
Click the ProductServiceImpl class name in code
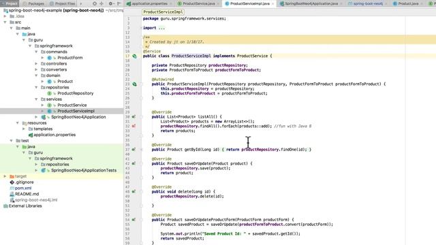[x=191, y=56]
